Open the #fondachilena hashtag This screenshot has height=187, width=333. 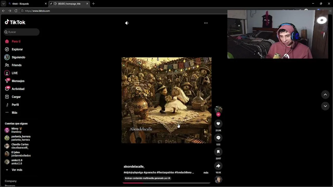[183, 172]
